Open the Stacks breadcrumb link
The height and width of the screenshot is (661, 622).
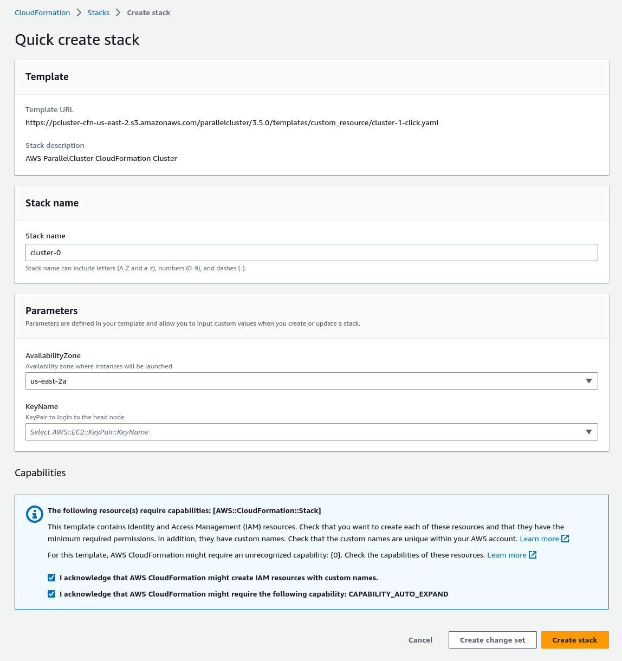98,12
